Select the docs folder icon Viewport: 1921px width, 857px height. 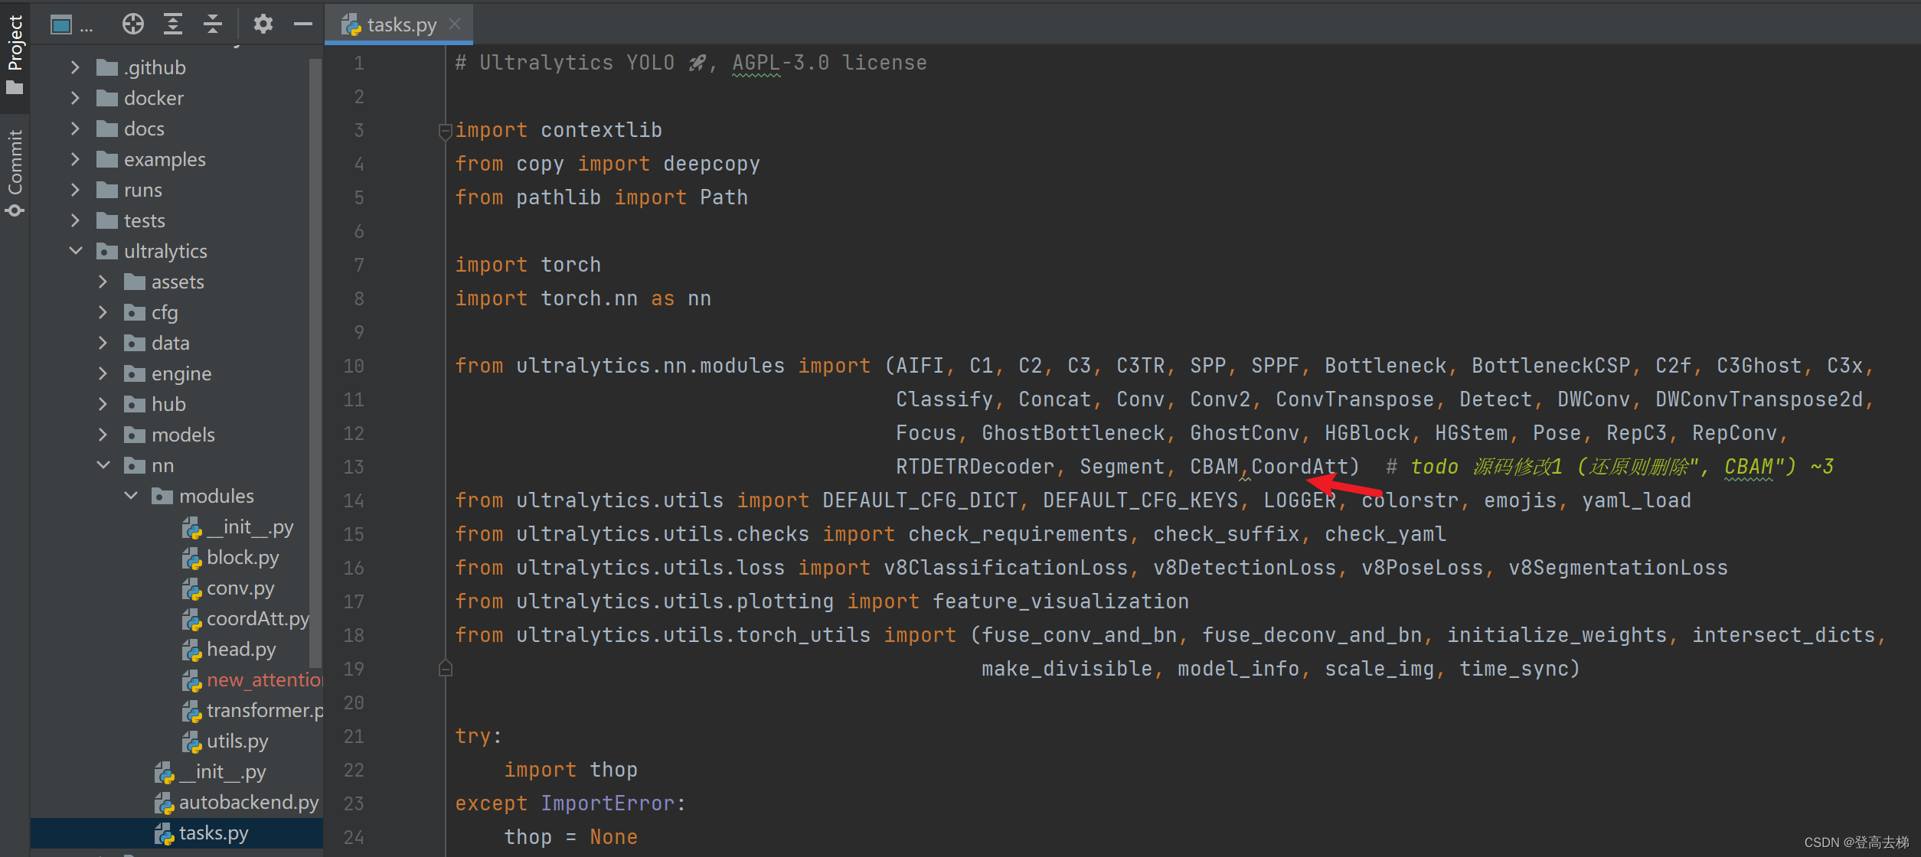tap(107, 129)
